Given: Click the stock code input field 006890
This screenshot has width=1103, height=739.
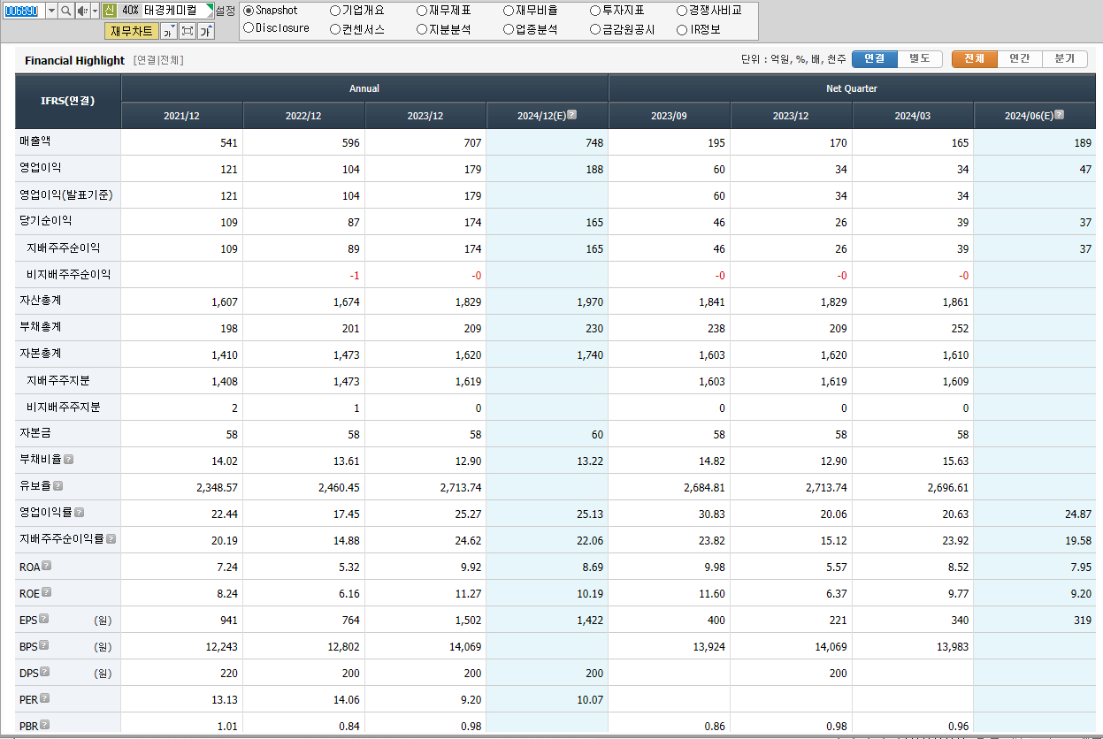Looking at the screenshot, I should [24, 11].
